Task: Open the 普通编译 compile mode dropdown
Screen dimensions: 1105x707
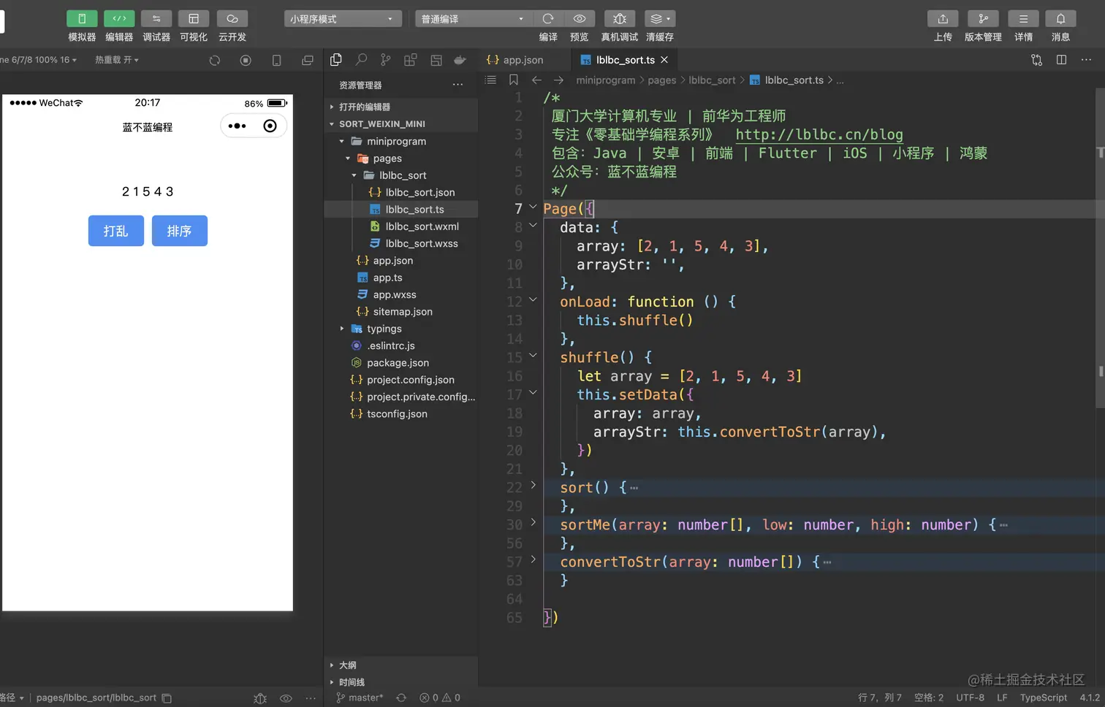Action: coord(474,18)
